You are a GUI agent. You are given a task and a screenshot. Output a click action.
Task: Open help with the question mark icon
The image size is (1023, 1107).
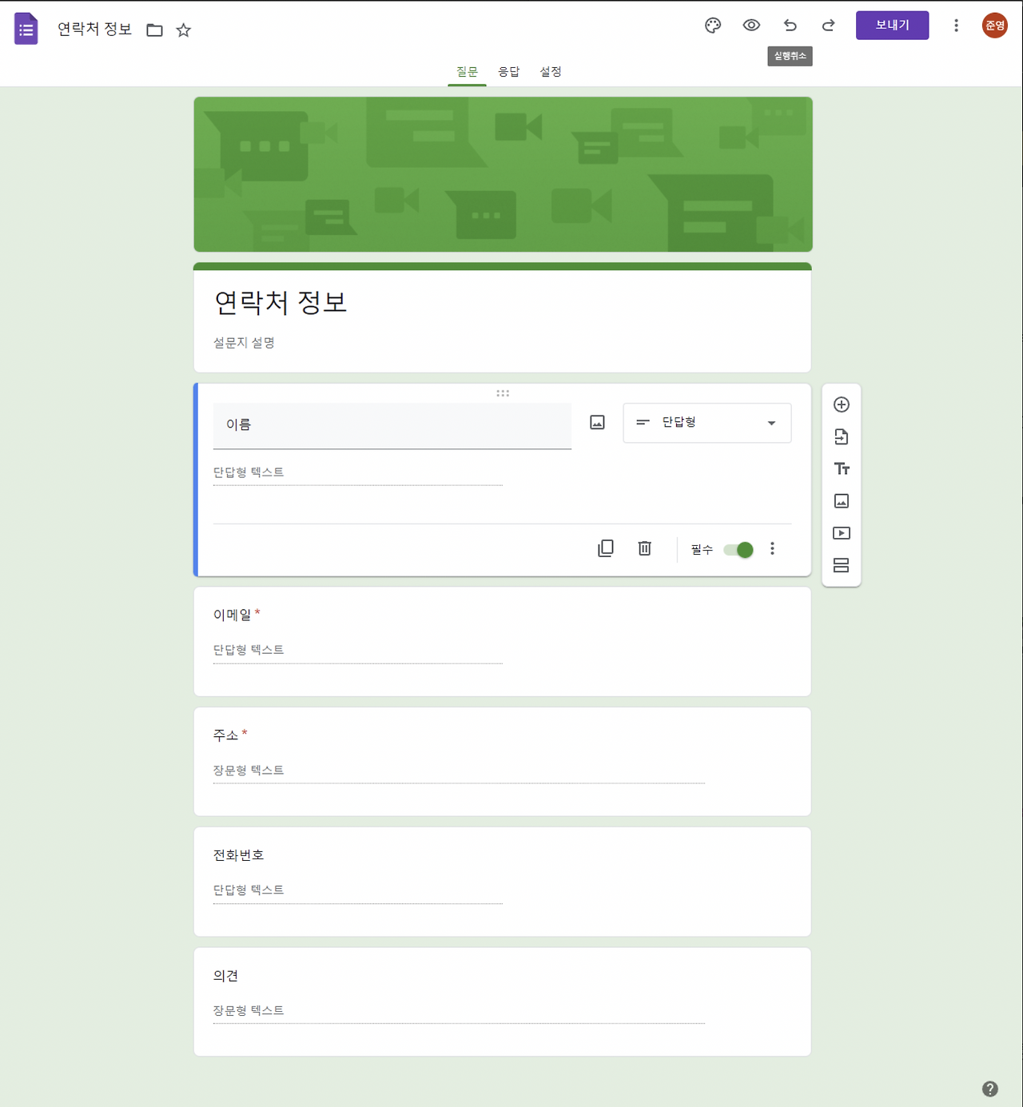(992, 1088)
